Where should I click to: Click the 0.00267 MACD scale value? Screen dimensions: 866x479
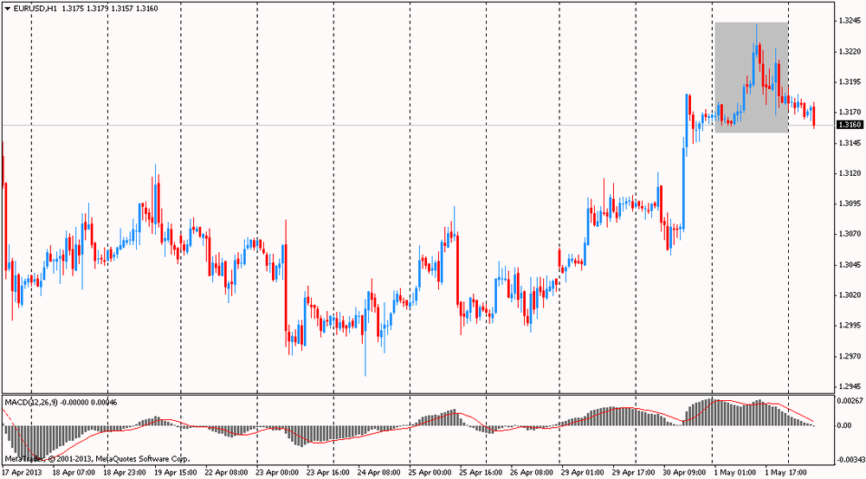click(x=850, y=402)
